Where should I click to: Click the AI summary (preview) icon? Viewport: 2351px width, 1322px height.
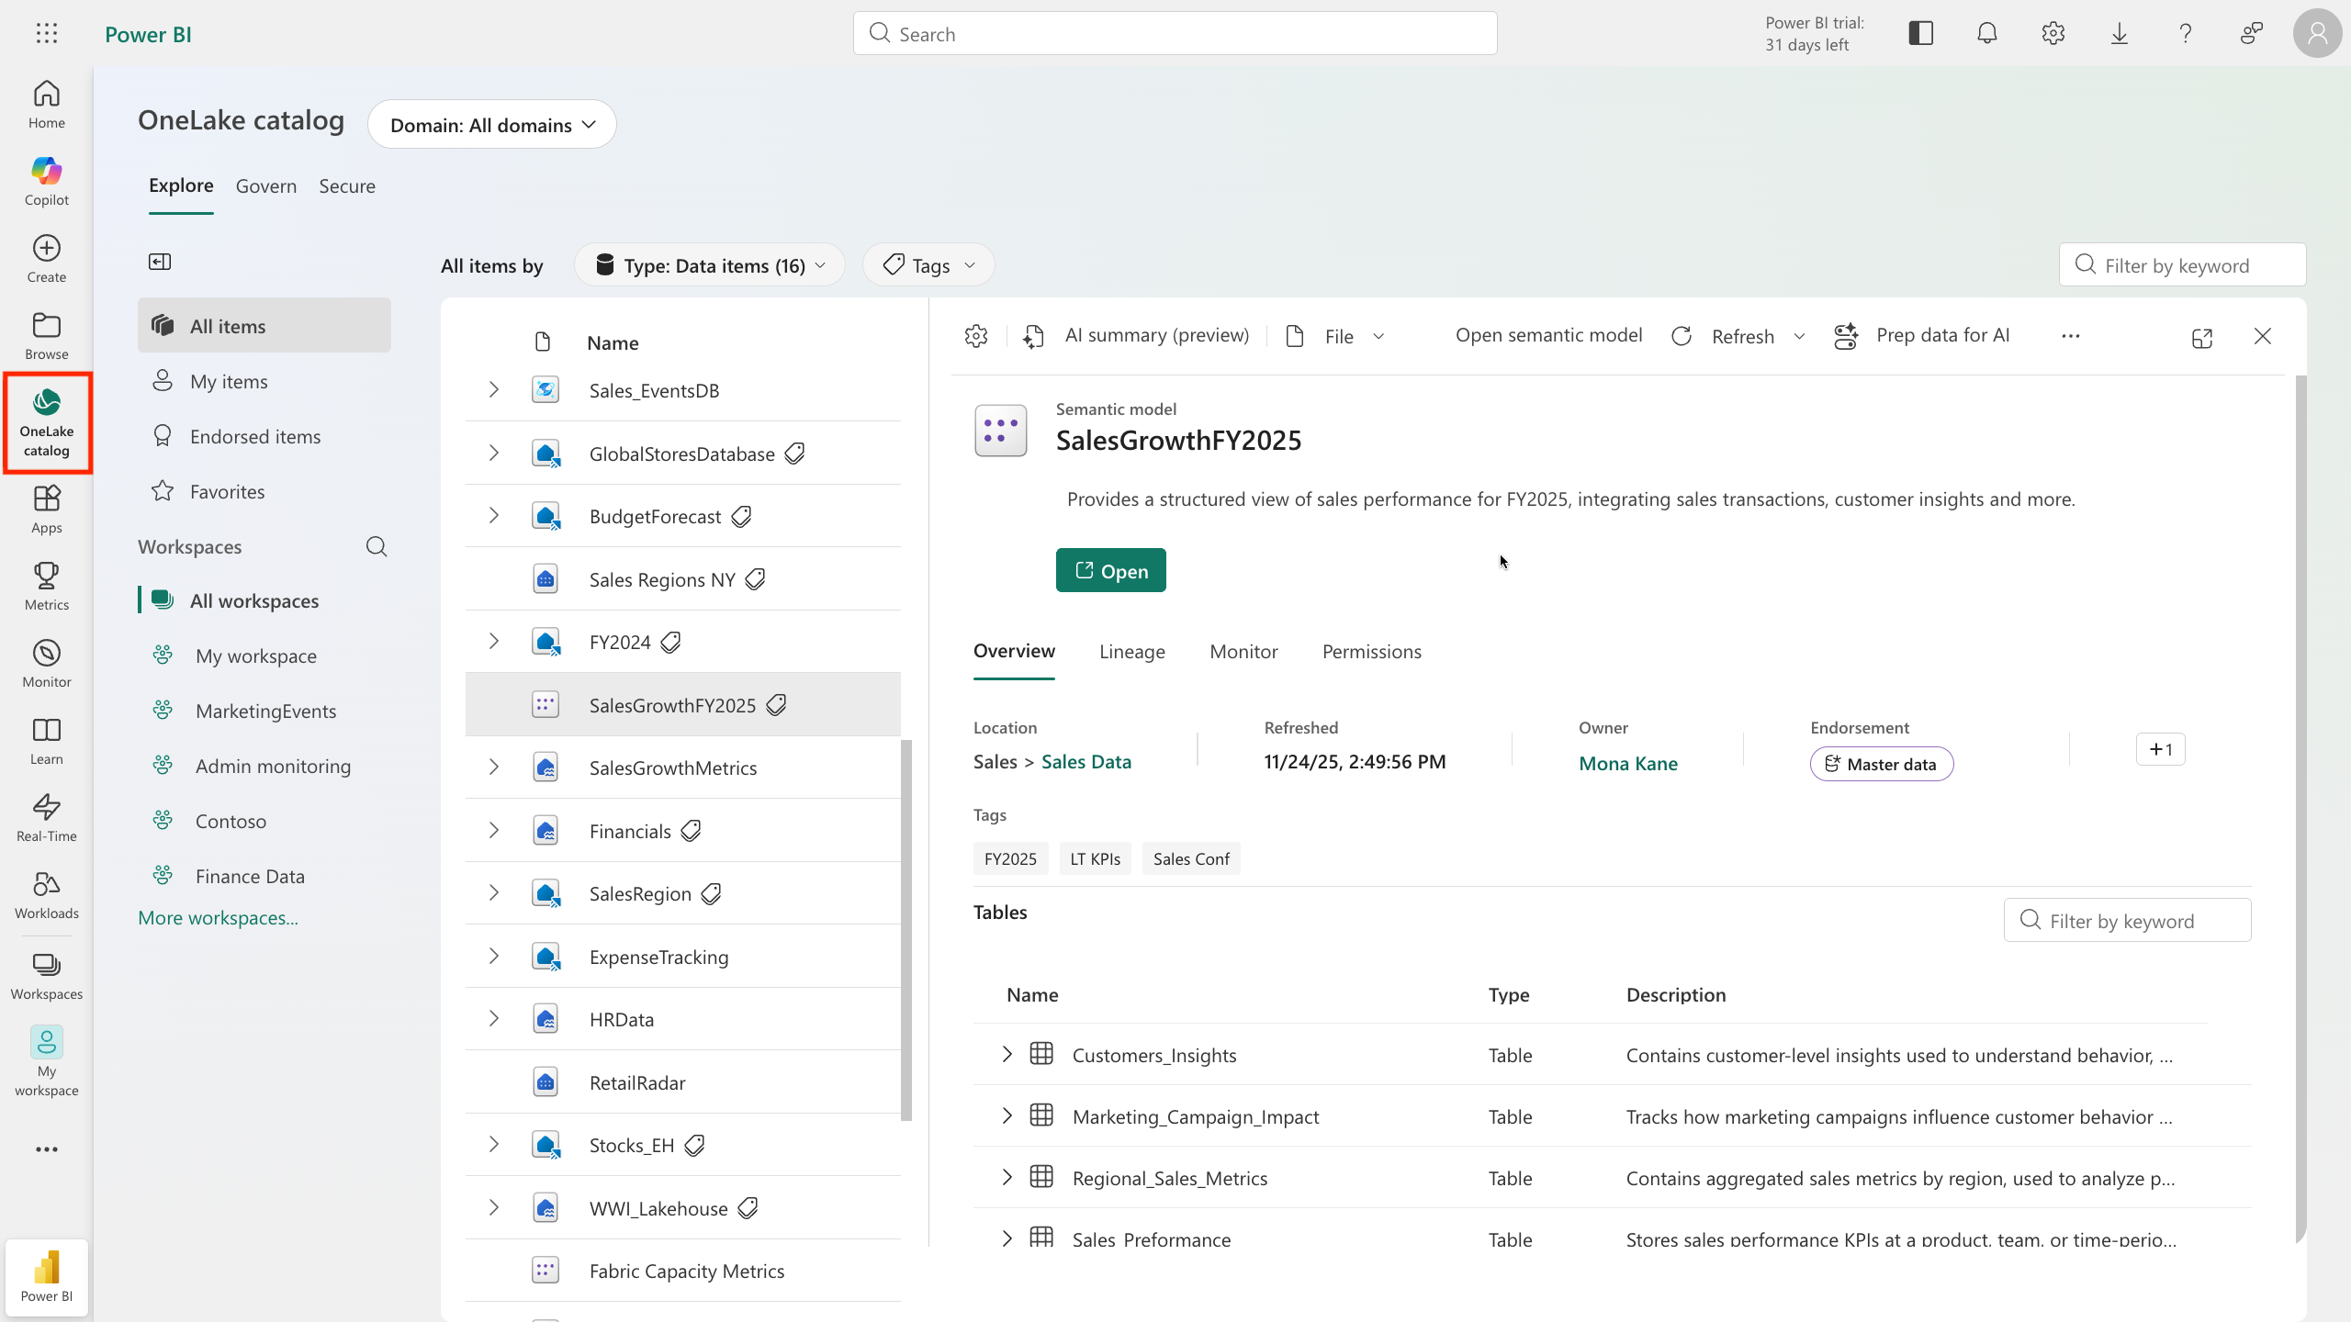tap(1034, 336)
